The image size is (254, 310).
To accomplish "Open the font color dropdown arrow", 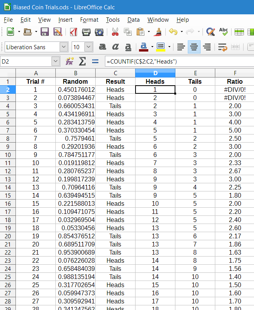I will click(x=152, y=47).
